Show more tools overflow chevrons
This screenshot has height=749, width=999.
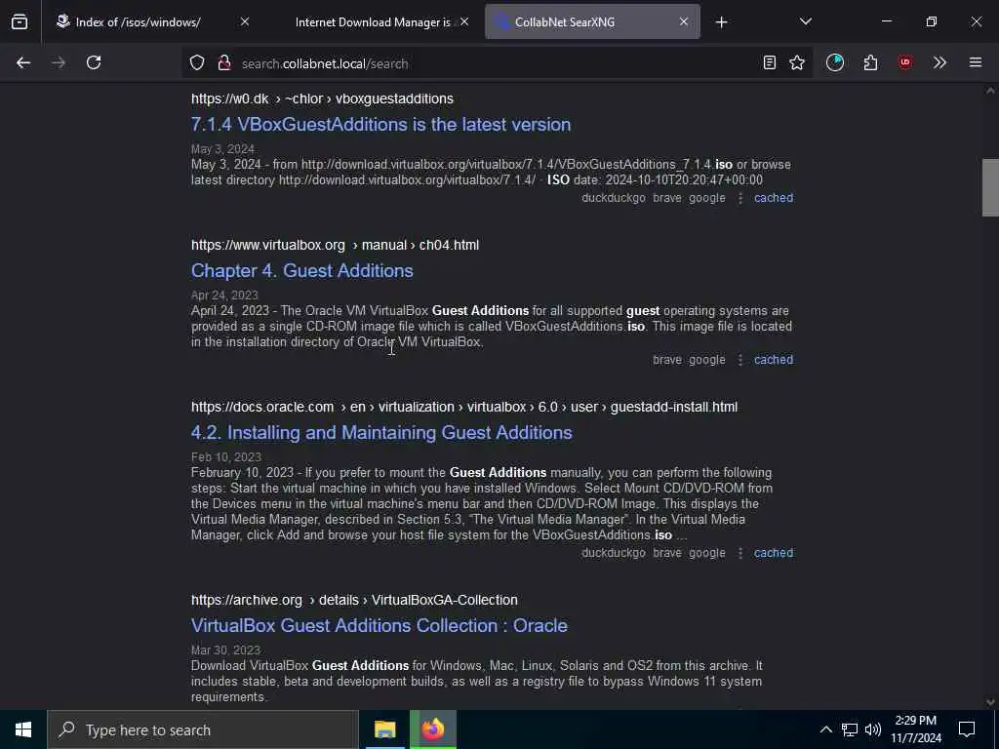click(939, 62)
